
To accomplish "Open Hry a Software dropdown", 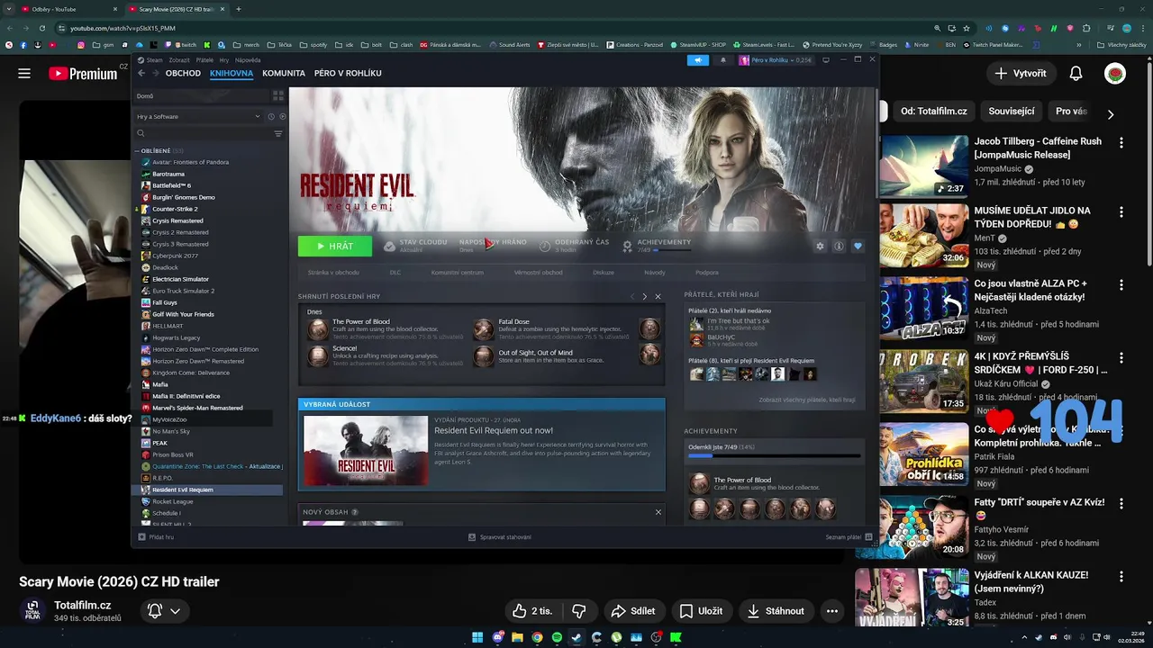I will [198, 116].
